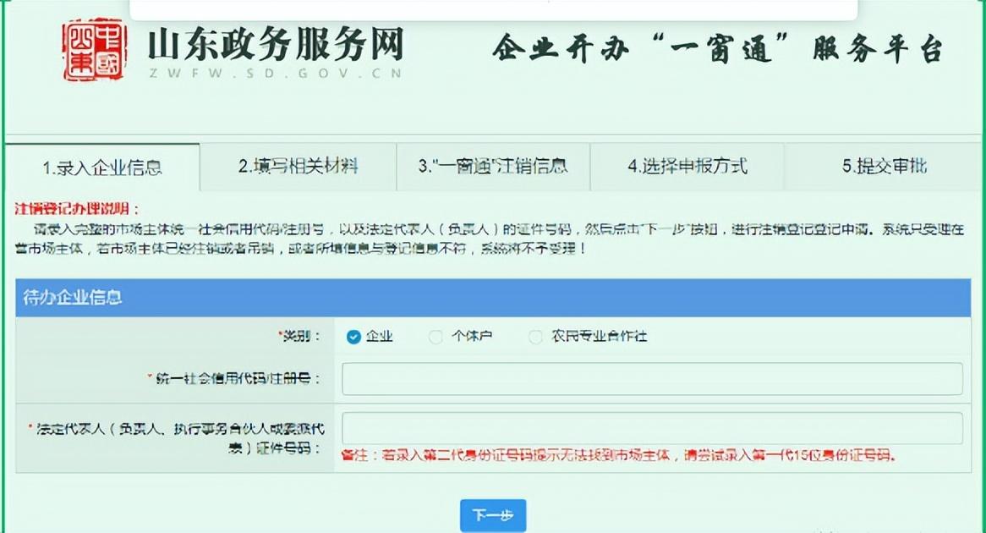Viewport: 986px width, 533px height.
Task: Click the 山东政务服务网 site title
Action: pyautogui.click(x=276, y=42)
